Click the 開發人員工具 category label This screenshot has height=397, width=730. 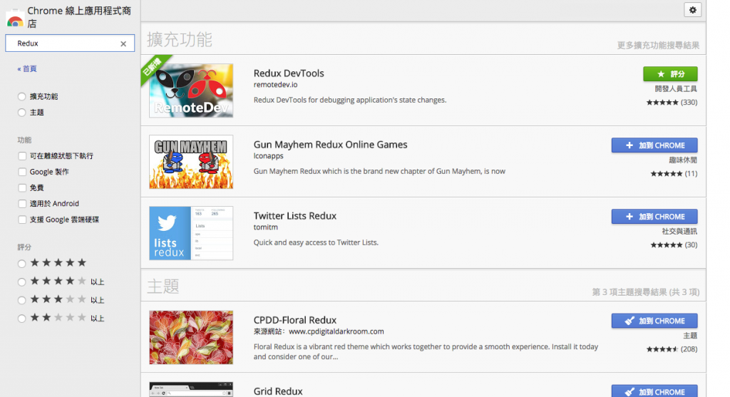[x=676, y=89]
